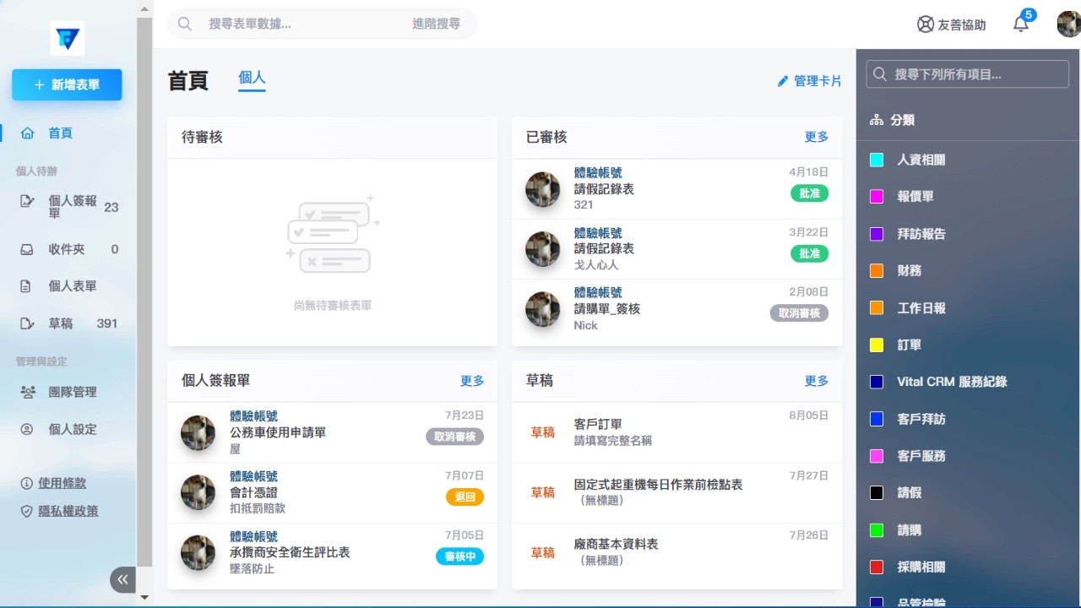Open 草稿 in the sidebar
The height and width of the screenshot is (608, 1081).
click(x=68, y=323)
